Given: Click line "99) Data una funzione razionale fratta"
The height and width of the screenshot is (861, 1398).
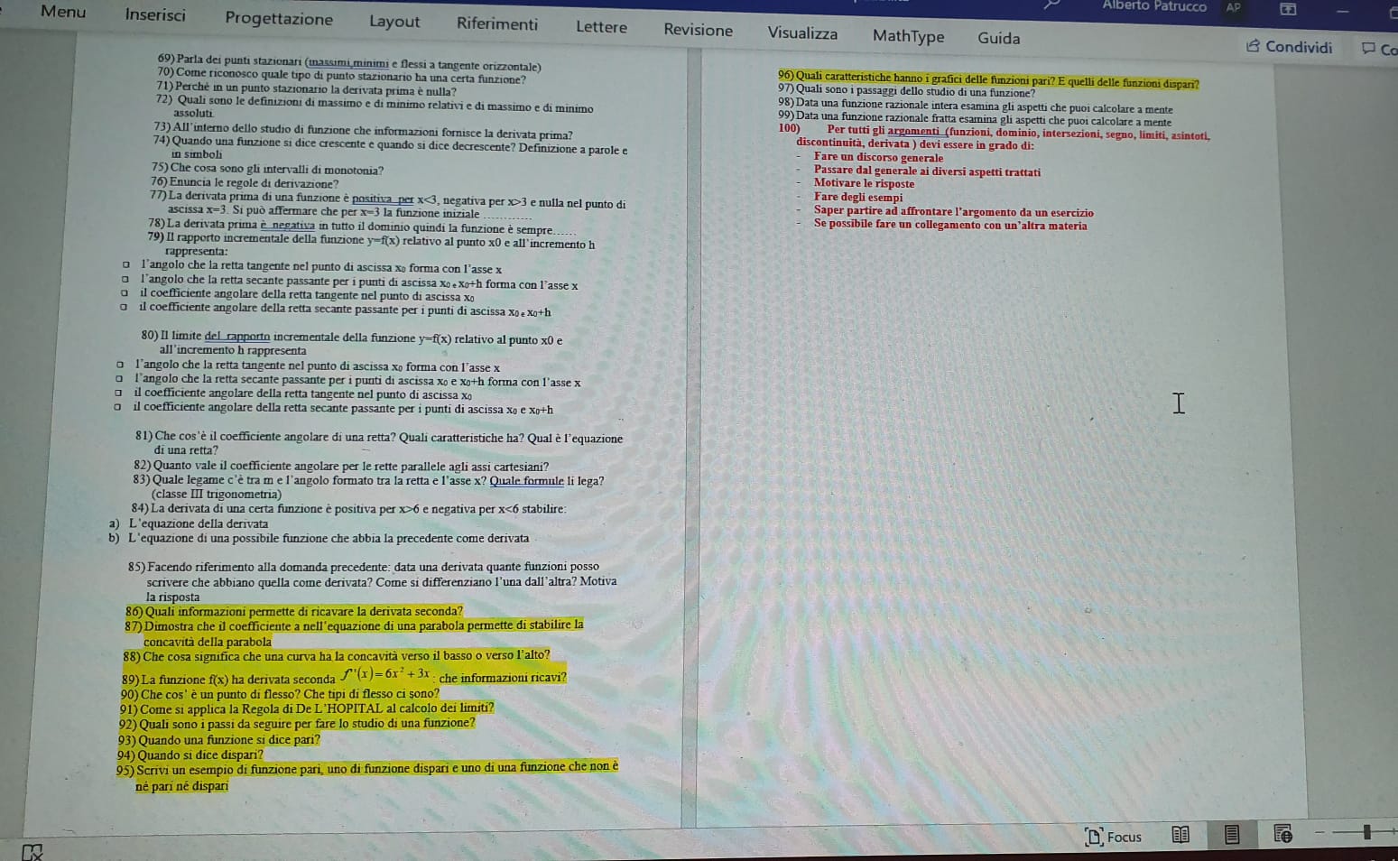Looking at the screenshot, I should [975, 119].
